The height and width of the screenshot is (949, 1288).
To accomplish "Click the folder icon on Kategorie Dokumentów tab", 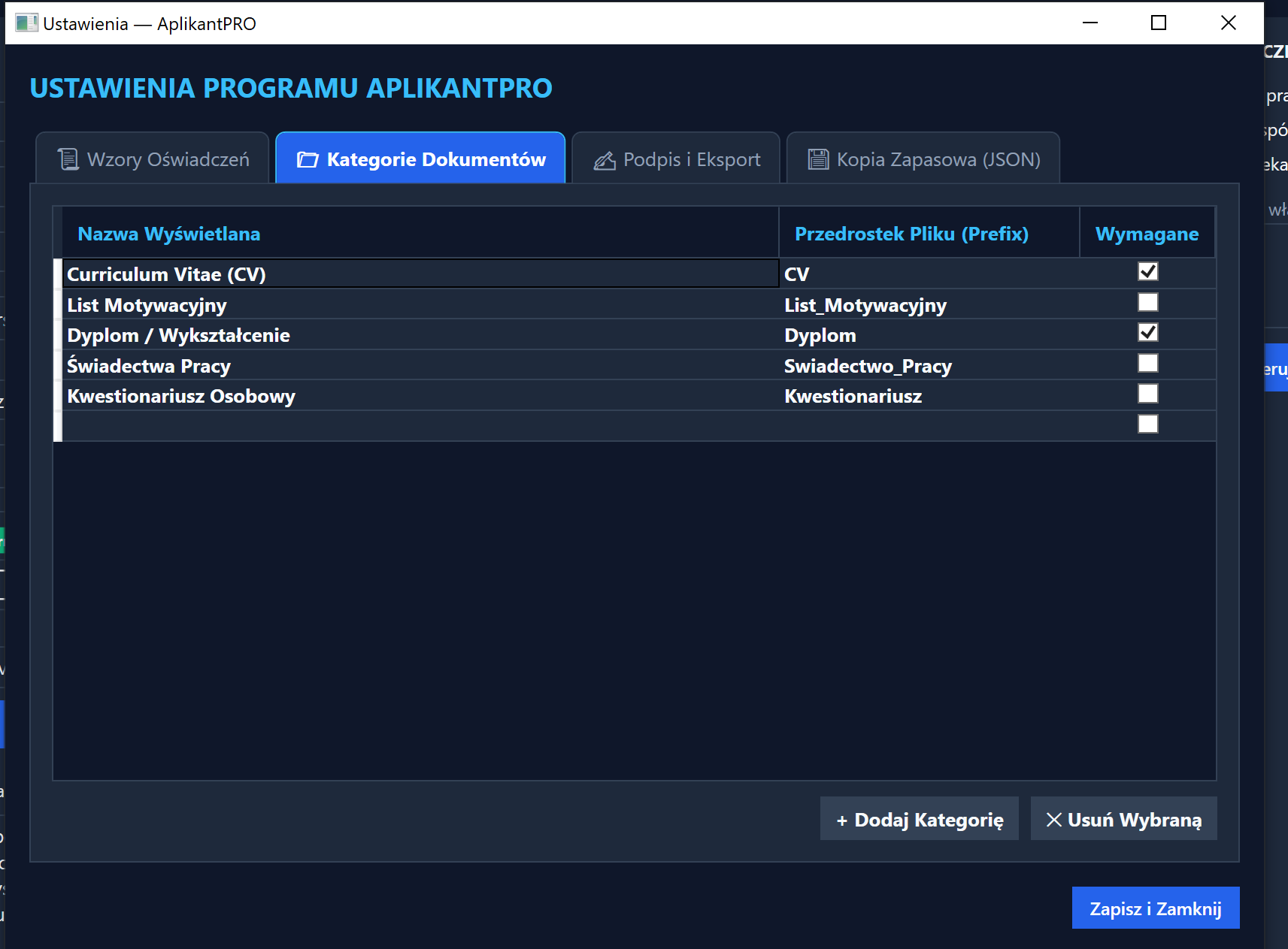I will point(307,159).
